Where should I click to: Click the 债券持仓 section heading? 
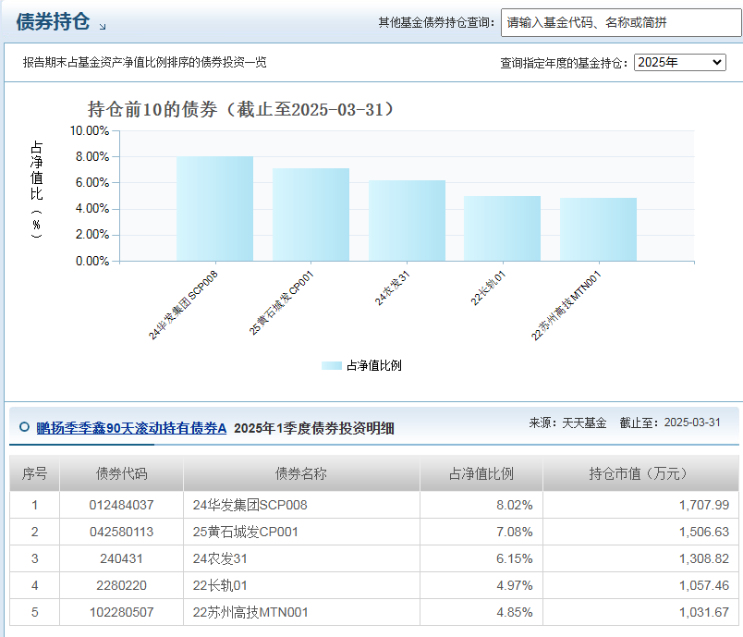click(x=53, y=22)
